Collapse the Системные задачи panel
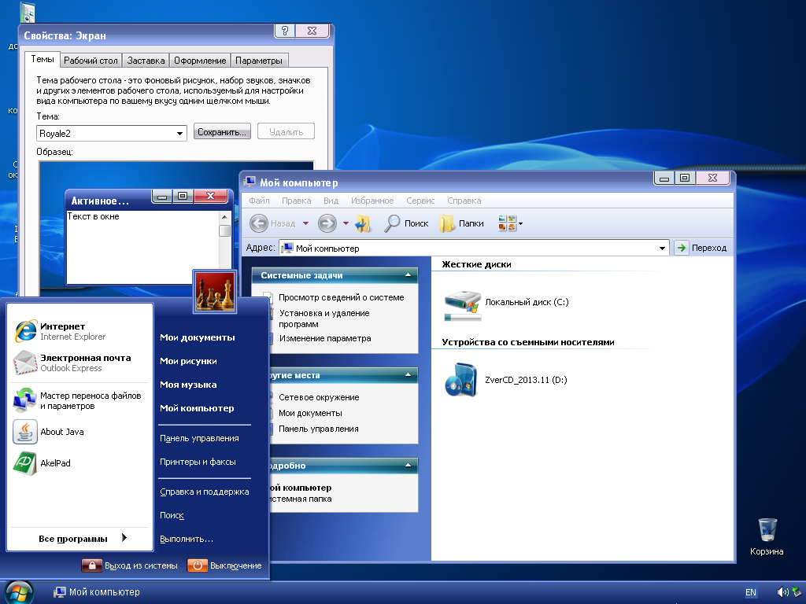 pos(409,275)
